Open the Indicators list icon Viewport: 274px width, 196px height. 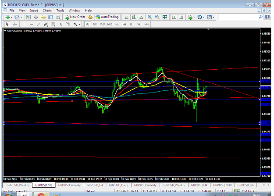point(190,17)
